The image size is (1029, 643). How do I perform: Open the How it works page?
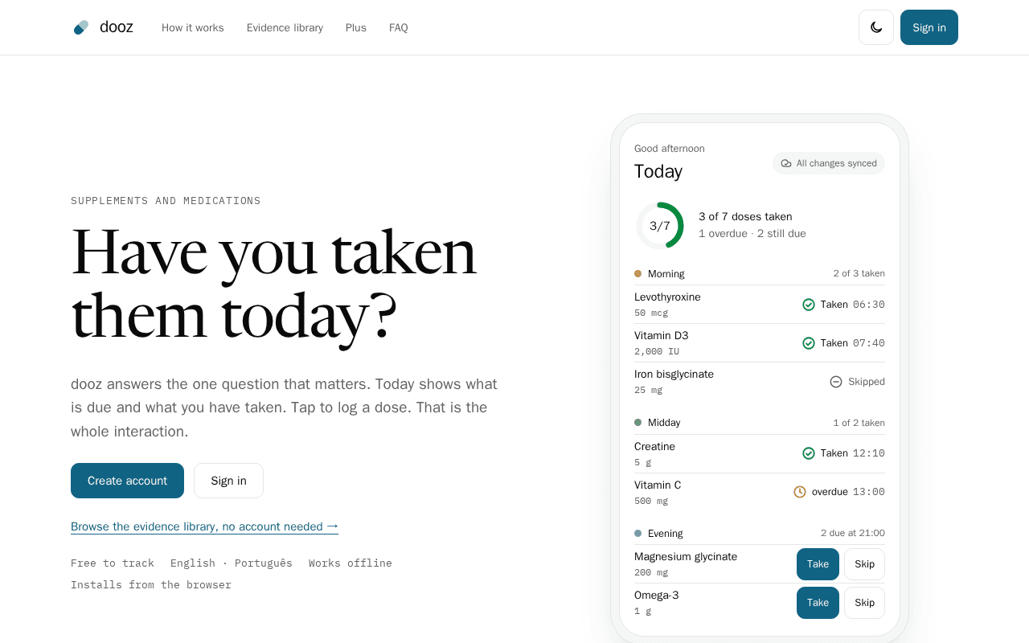point(193,27)
